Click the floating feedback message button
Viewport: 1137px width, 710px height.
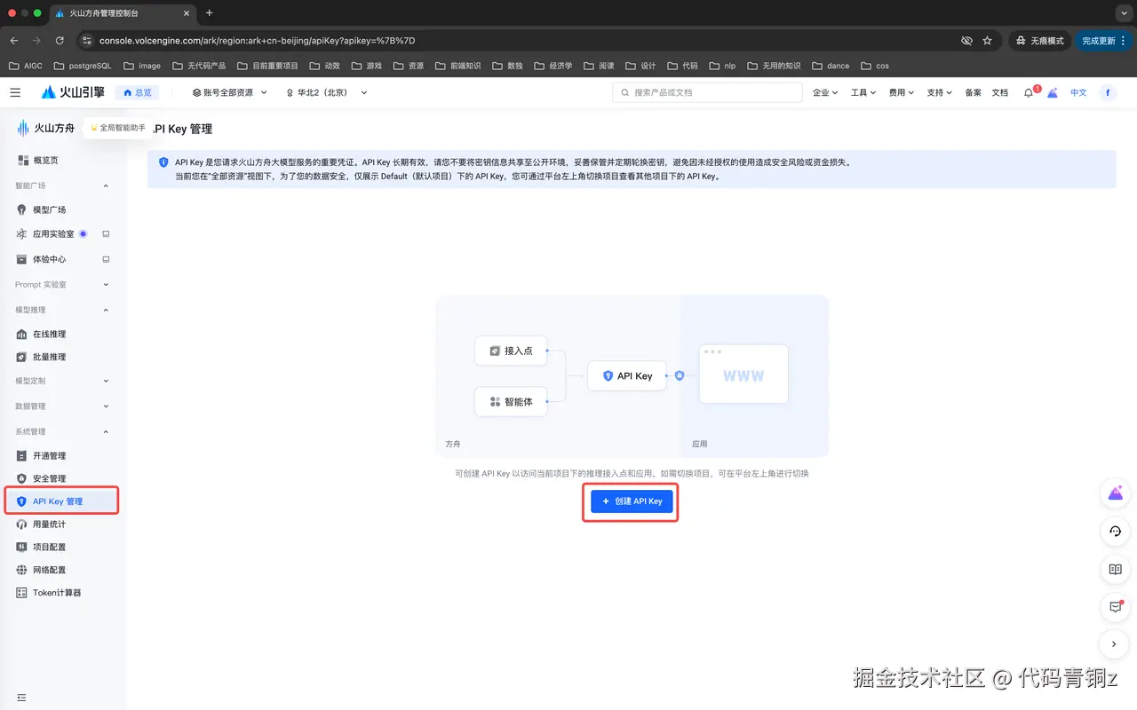pyautogui.click(x=1116, y=607)
